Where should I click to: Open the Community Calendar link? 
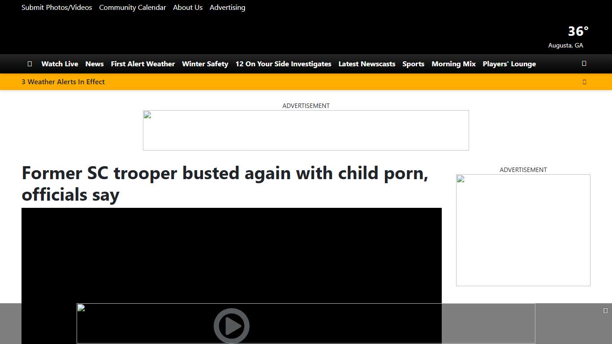pyautogui.click(x=133, y=8)
